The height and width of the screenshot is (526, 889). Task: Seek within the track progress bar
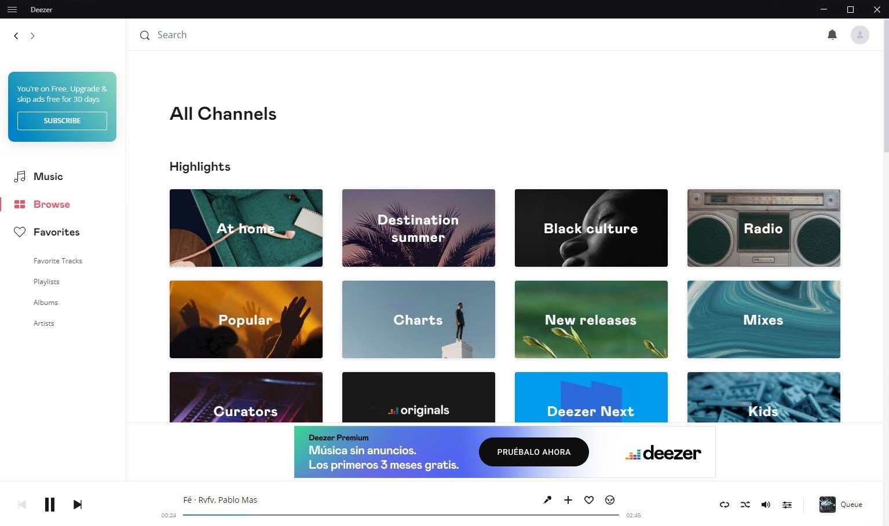tap(401, 514)
